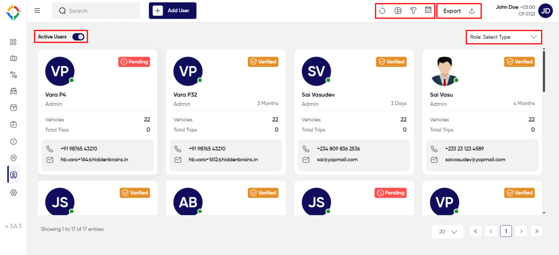The height and width of the screenshot is (255, 559).
Task: Open the filter funnel icon
Action: click(413, 11)
